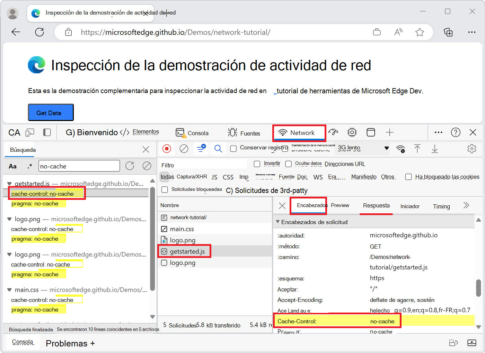This screenshot has width=485, height=353.
Task: Open the network request filter bar
Action: (x=201, y=149)
